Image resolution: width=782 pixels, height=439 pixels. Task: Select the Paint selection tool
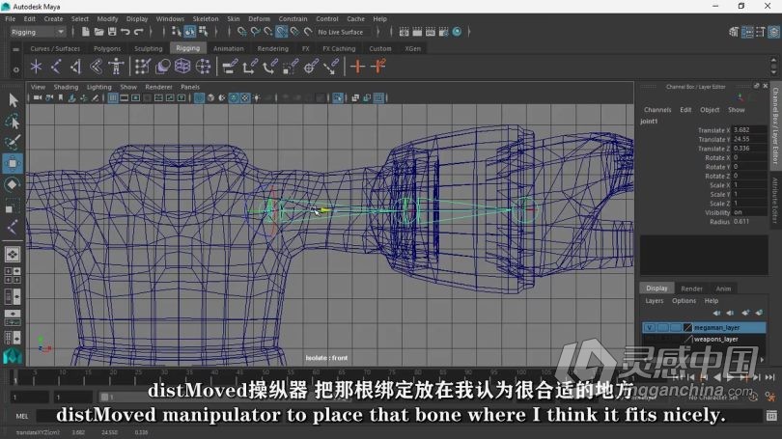(x=13, y=142)
